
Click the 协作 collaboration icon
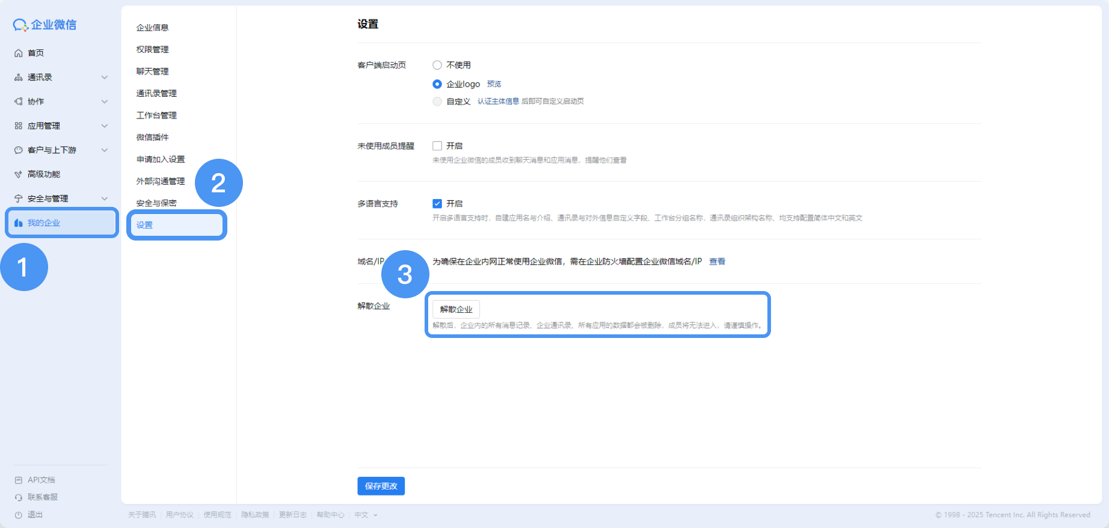tap(19, 102)
